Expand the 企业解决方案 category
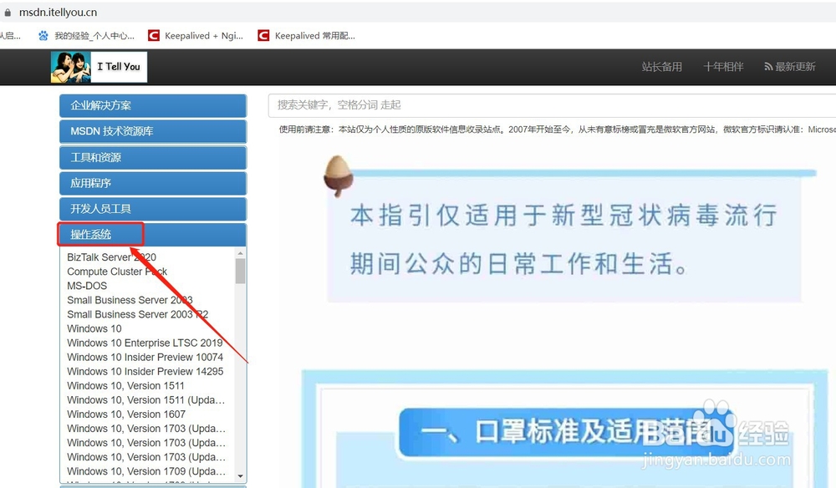836x488 pixels. [x=153, y=105]
